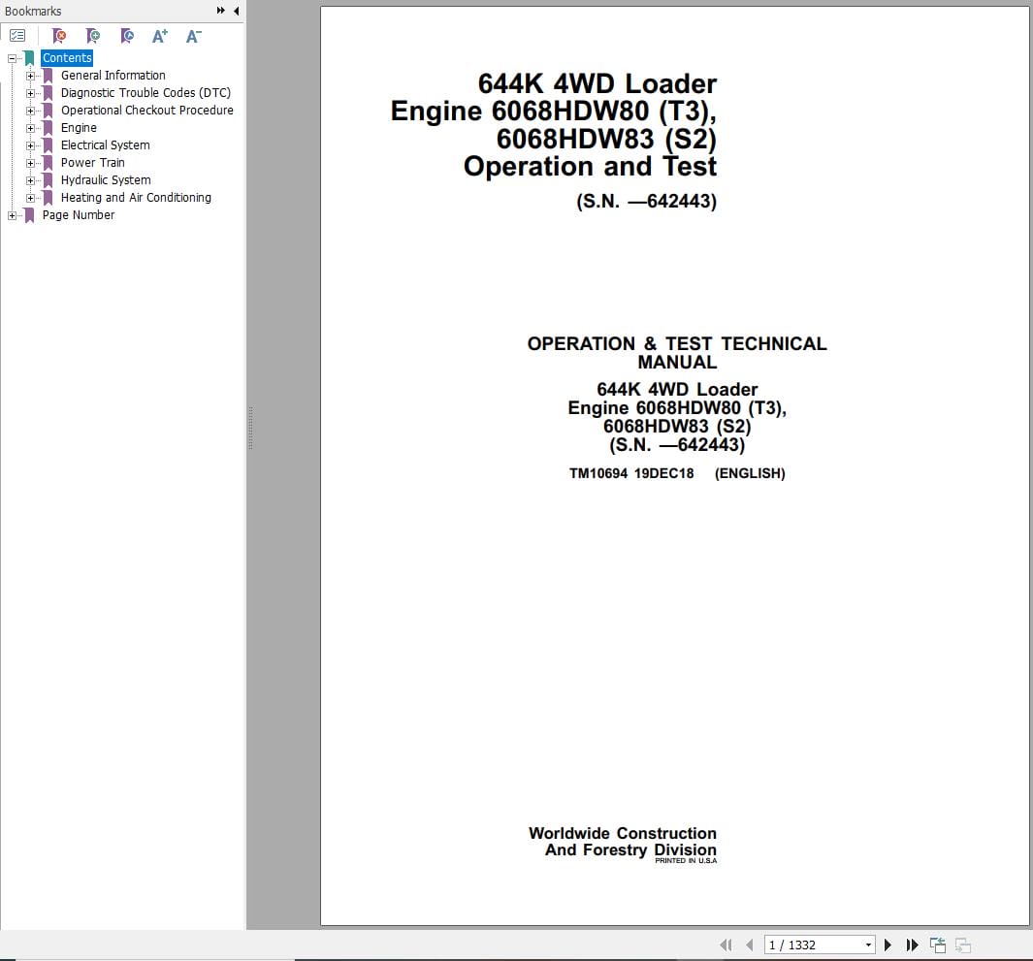Increase bookmark font size with A+
Image resolution: width=1033 pixels, height=961 pixels.
pos(159,36)
